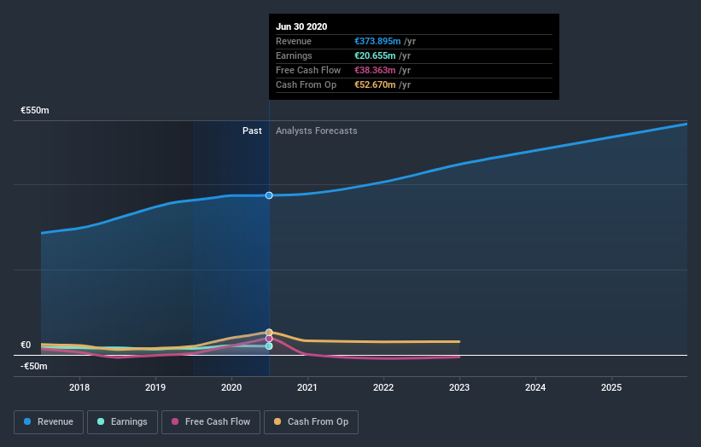The height and width of the screenshot is (447, 701).
Task: Click the Earnings row label in tooltip
Action: point(295,55)
